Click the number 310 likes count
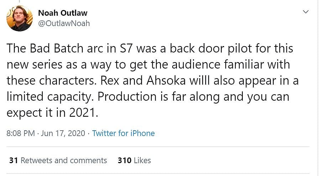 [124, 160]
